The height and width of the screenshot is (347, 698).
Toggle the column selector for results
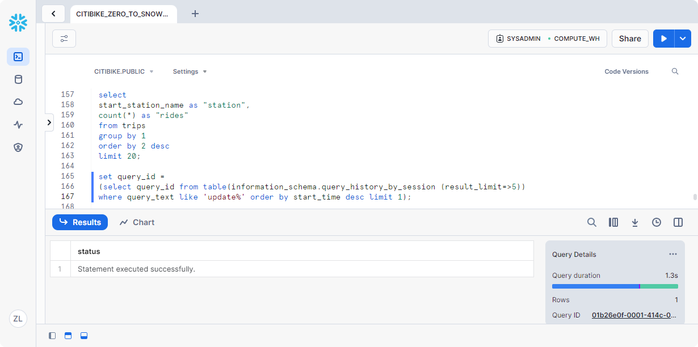tap(613, 222)
